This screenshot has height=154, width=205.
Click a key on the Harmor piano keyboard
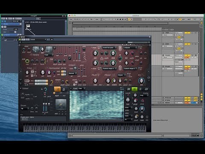coord(85,127)
